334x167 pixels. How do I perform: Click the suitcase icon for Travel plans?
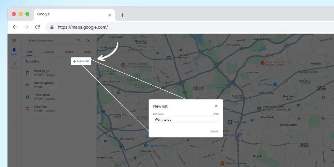coord(27,97)
